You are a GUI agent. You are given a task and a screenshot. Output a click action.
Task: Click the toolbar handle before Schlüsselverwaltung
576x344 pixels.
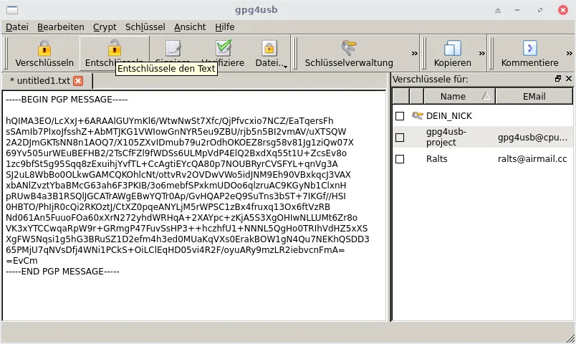click(x=295, y=53)
